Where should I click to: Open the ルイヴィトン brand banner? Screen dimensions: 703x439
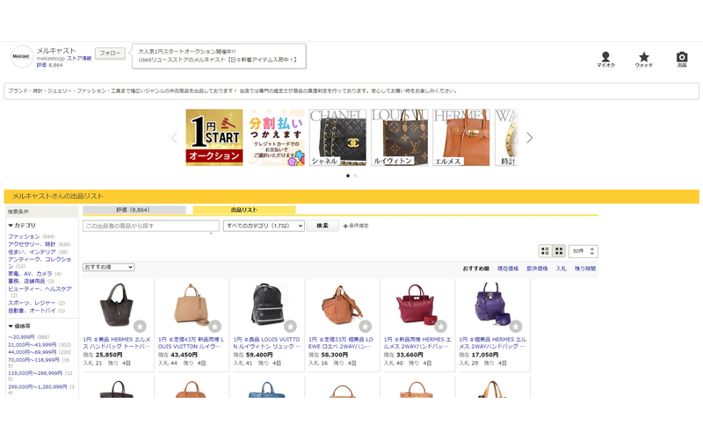(x=400, y=138)
